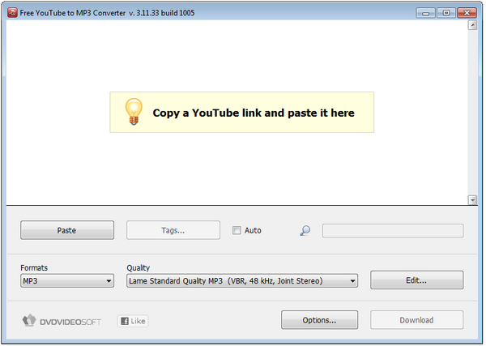Expand the Quality preset dropdown
The image size is (486, 346).
click(242, 281)
